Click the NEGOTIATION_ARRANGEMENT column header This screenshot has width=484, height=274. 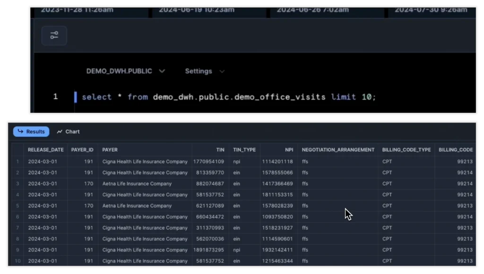(338, 150)
